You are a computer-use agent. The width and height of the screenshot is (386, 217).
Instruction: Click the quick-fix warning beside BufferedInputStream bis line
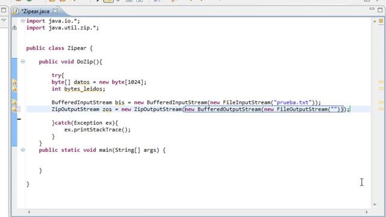coord(14,102)
